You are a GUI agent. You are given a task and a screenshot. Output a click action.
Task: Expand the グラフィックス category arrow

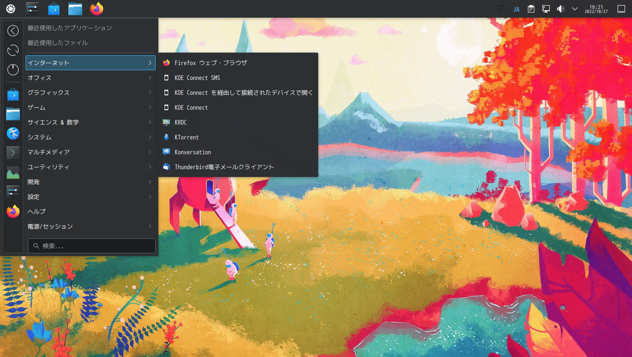(x=150, y=93)
